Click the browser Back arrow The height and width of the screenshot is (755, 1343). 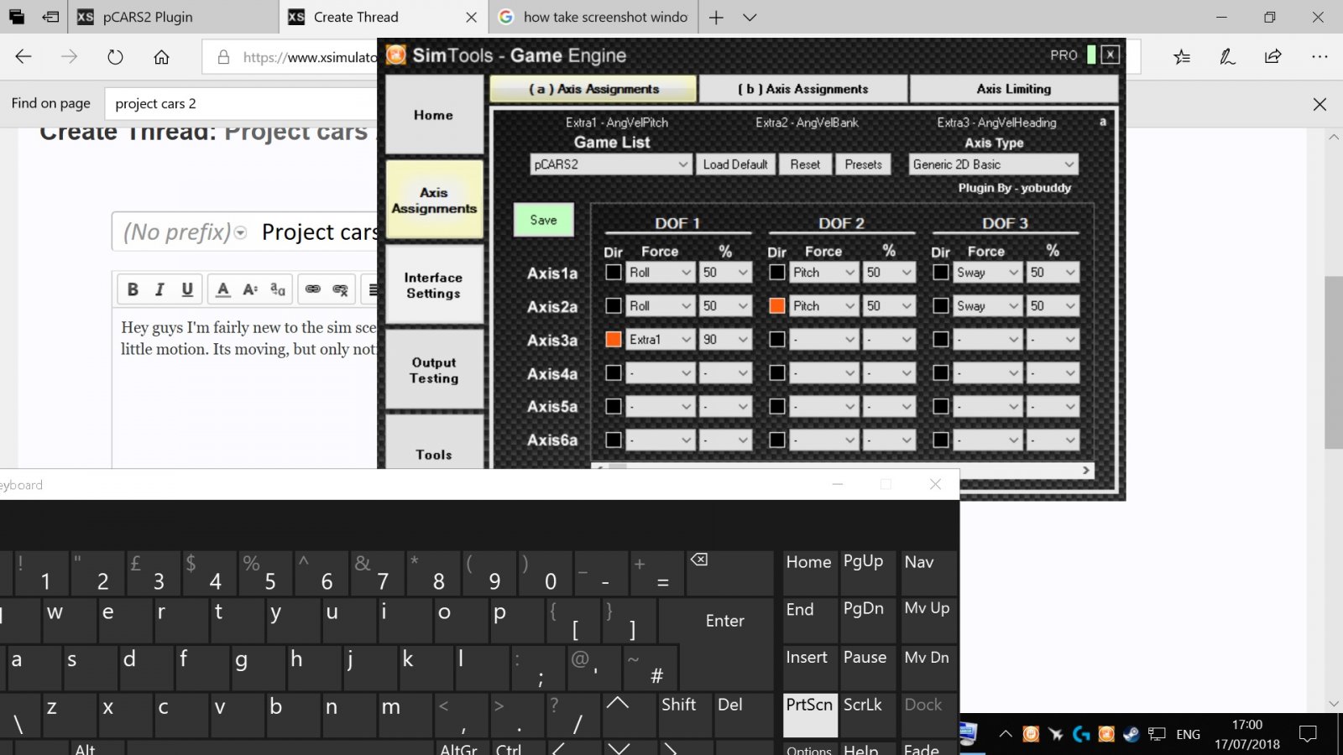(x=24, y=57)
